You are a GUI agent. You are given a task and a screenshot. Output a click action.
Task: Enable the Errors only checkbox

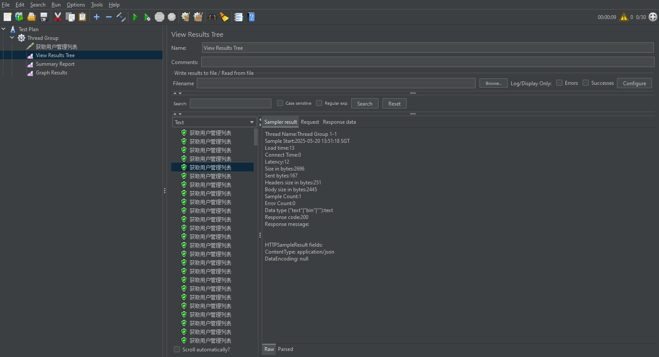pos(559,83)
